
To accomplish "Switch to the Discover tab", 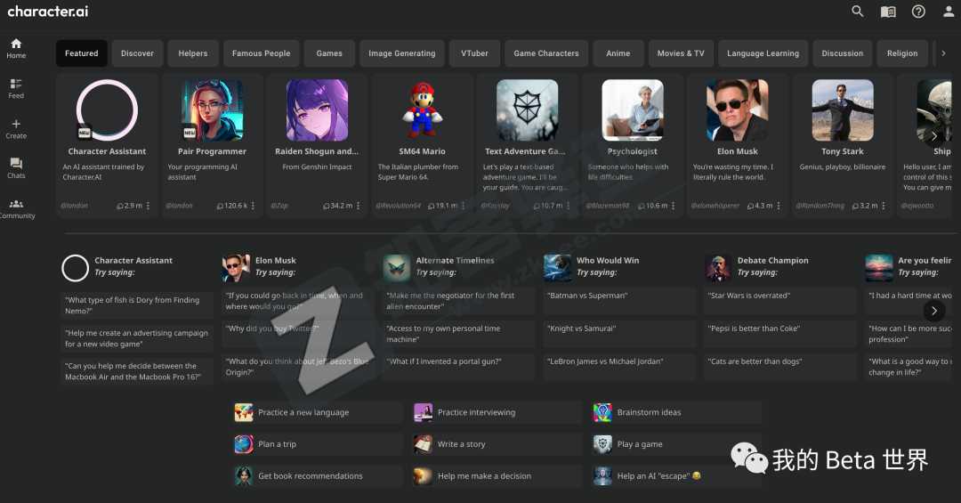I will tap(137, 53).
